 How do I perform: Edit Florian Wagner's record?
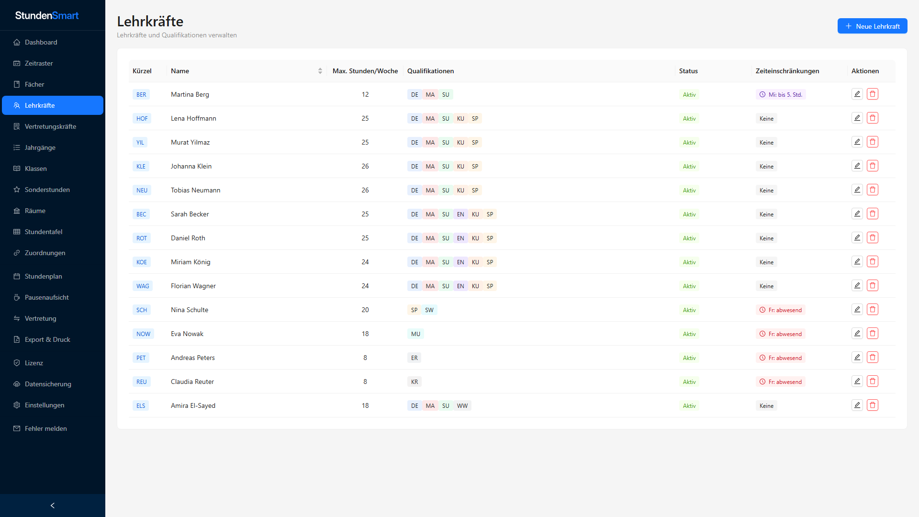click(x=857, y=286)
